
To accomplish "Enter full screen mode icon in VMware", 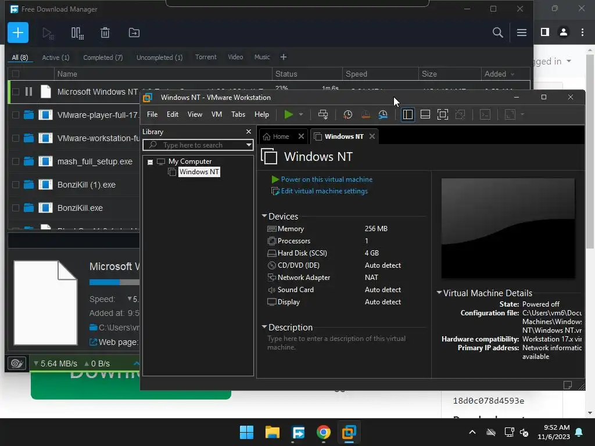I will 442,114.
